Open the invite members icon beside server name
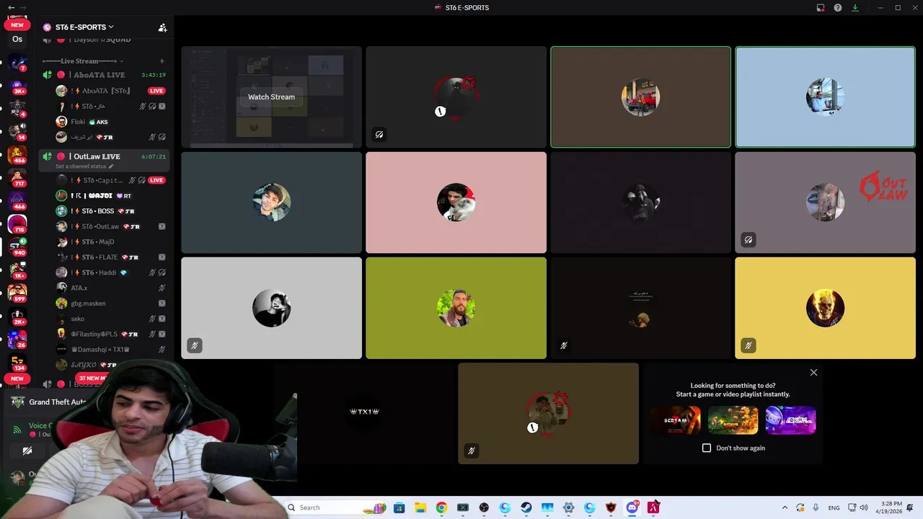The width and height of the screenshot is (923, 519). [162, 27]
